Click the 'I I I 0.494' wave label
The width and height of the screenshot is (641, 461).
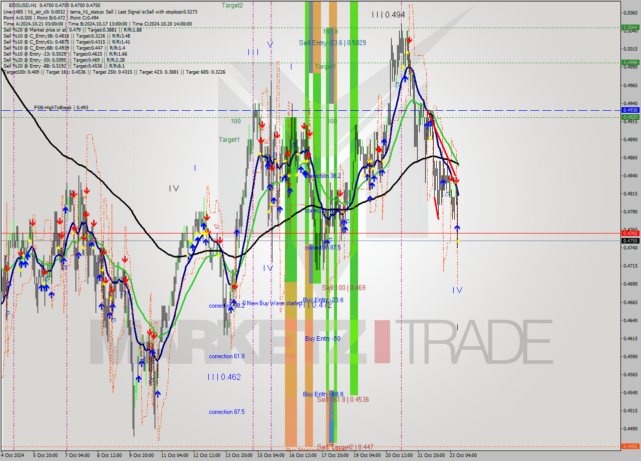[x=388, y=15]
